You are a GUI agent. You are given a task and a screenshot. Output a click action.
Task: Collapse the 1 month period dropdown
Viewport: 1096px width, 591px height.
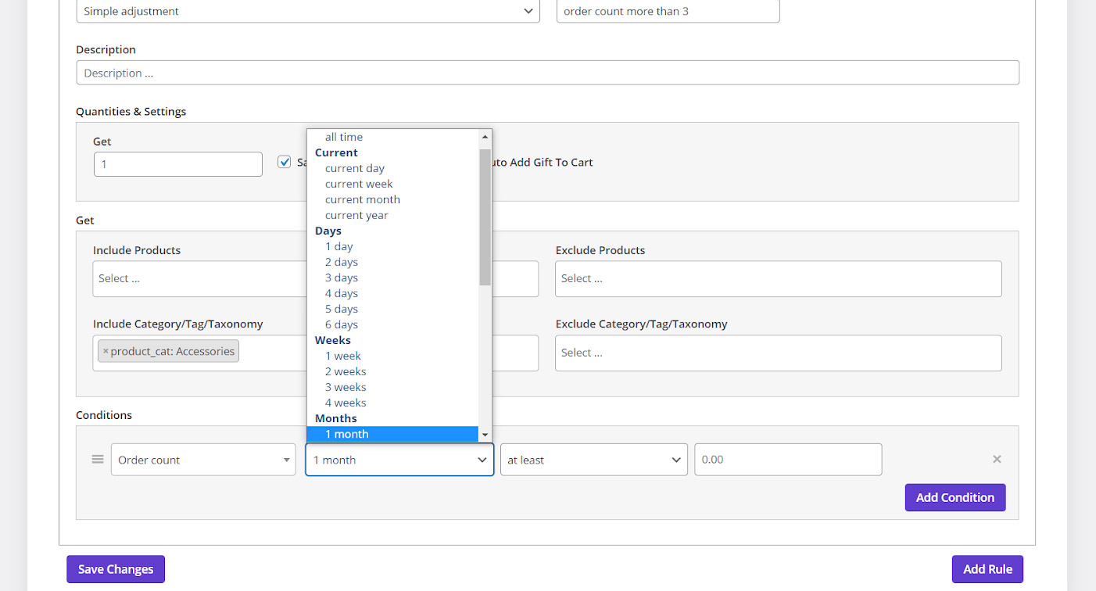pyautogui.click(x=399, y=460)
